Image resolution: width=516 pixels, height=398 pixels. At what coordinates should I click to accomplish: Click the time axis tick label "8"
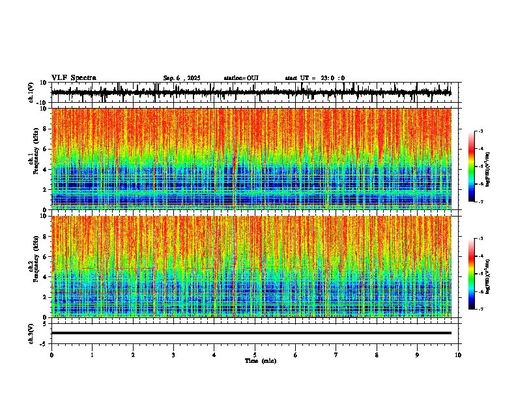tap(377, 355)
